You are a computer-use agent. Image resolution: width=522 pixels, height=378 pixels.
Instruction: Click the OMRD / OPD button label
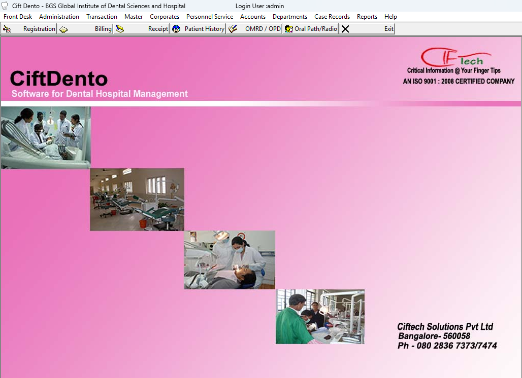[263, 29]
